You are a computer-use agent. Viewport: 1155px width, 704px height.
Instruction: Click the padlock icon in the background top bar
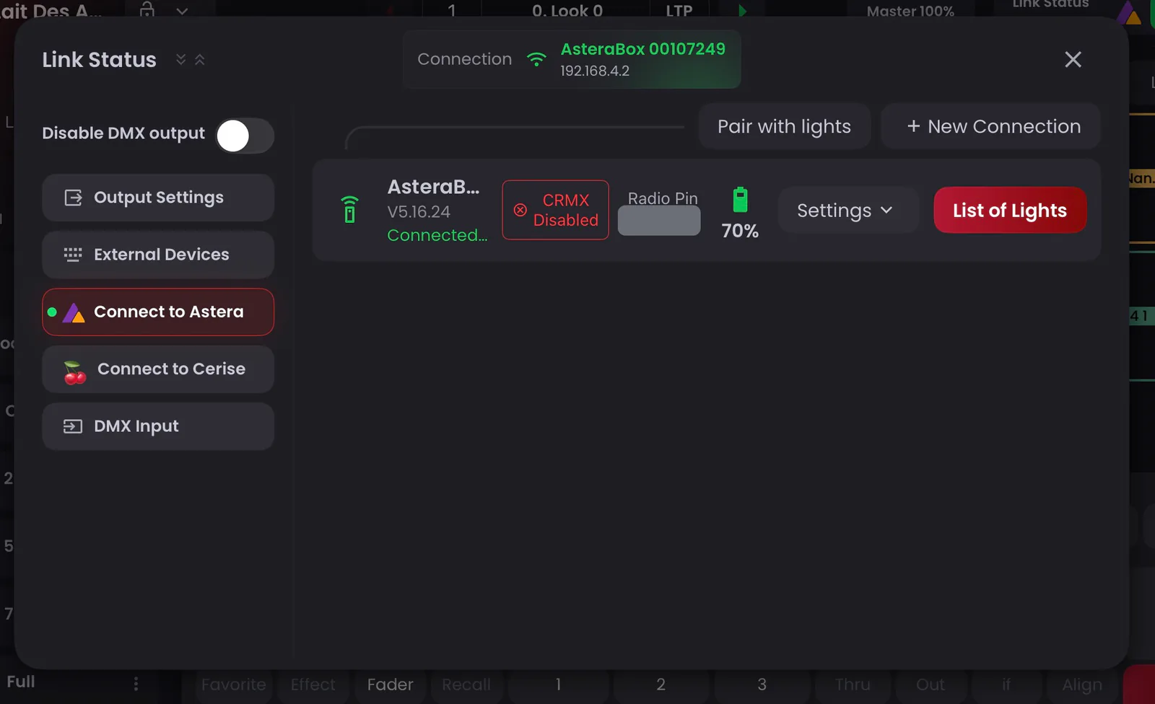coord(147,9)
